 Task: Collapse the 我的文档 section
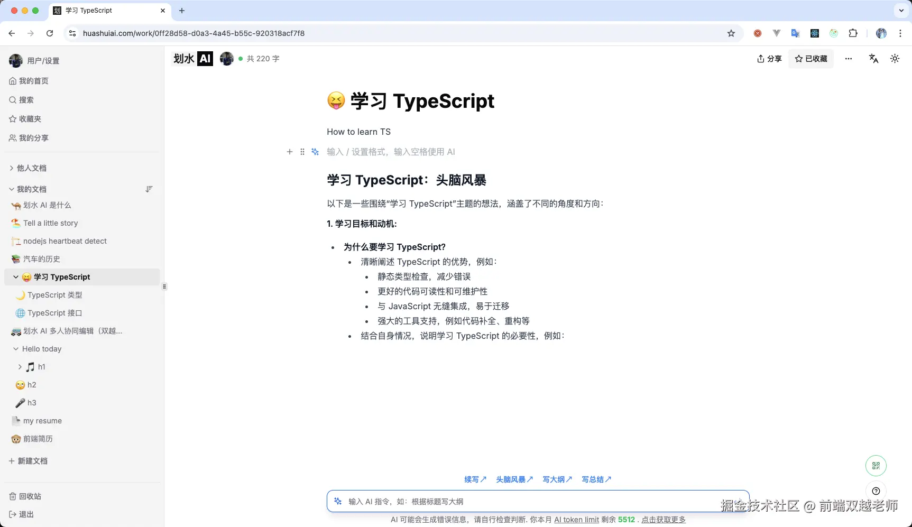point(12,189)
